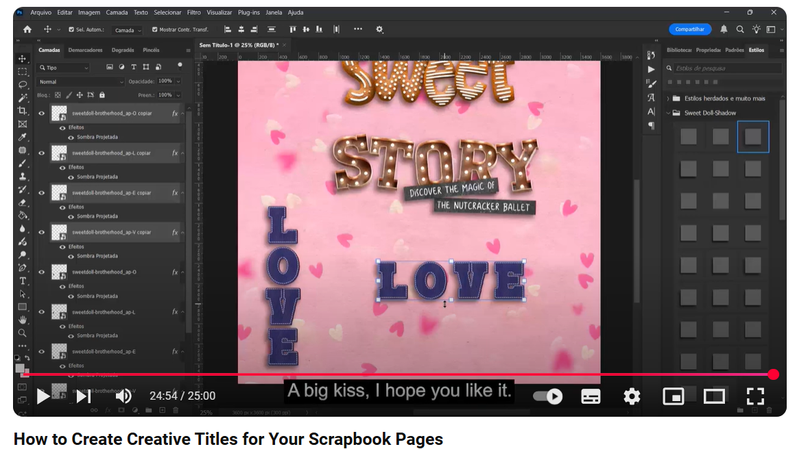Click the YouTube progress bar scrubber

(773, 374)
